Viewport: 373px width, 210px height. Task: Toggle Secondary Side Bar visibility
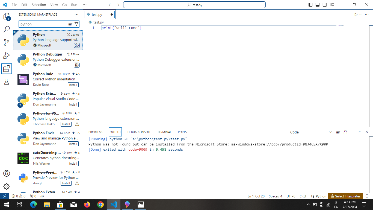[x=325, y=5]
